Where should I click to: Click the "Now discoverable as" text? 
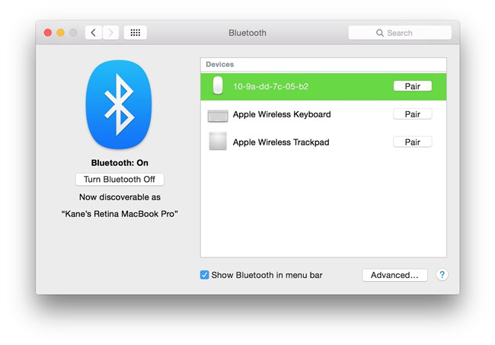click(x=120, y=197)
